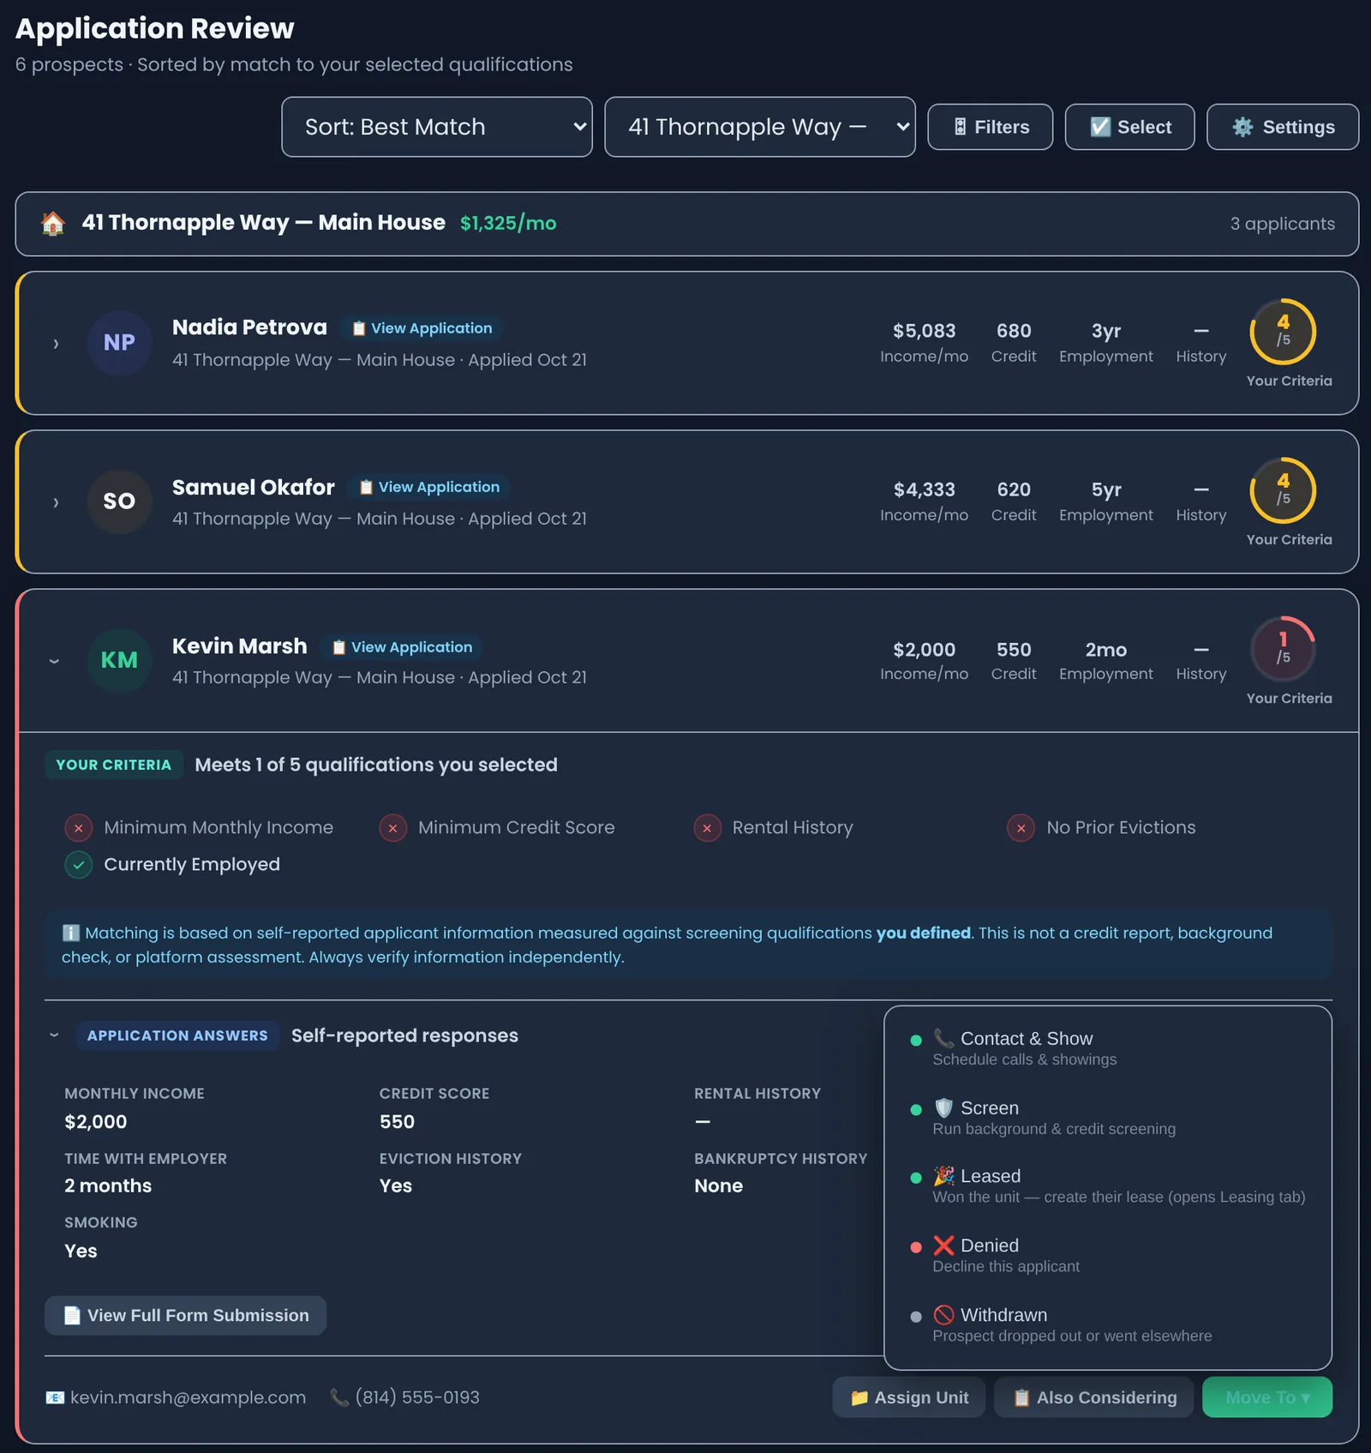Click Nadia Petrova's 4/5 criteria score ring
This screenshot has height=1453, width=1371.
(x=1283, y=331)
